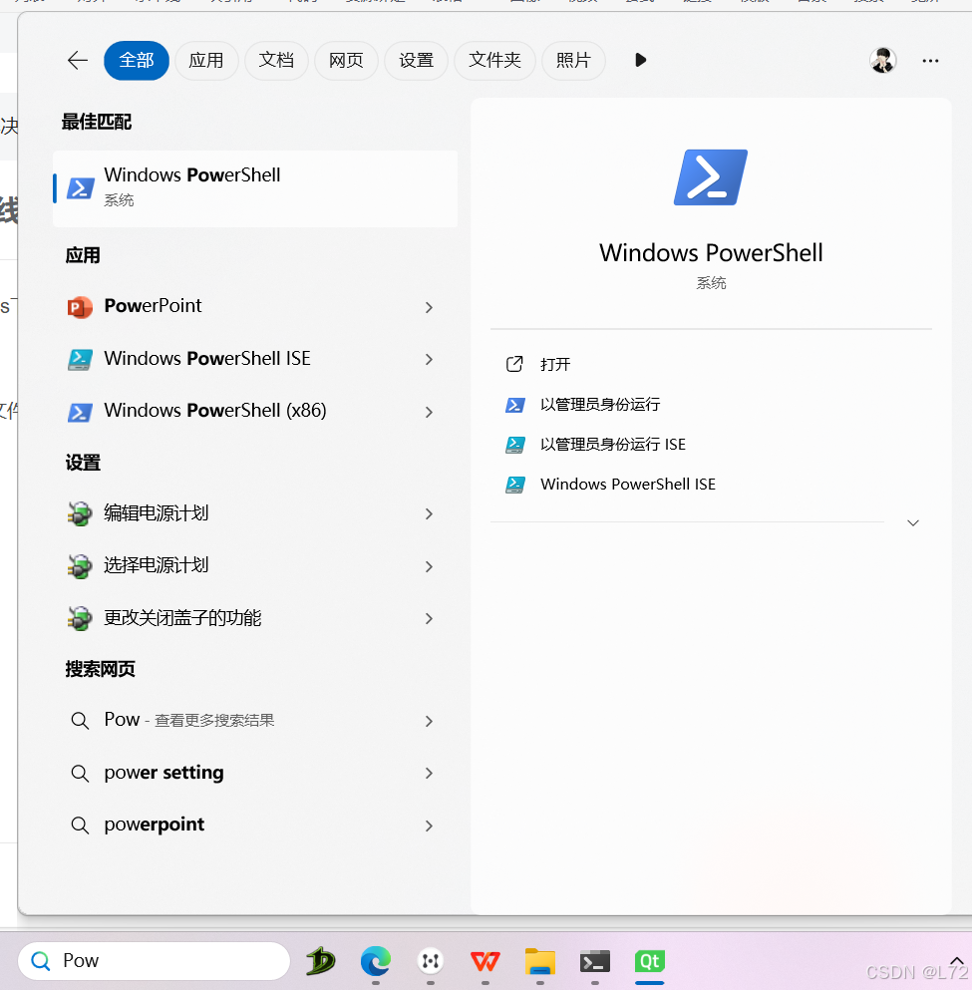Open the green D app on taskbar

[x=321, y=961]
